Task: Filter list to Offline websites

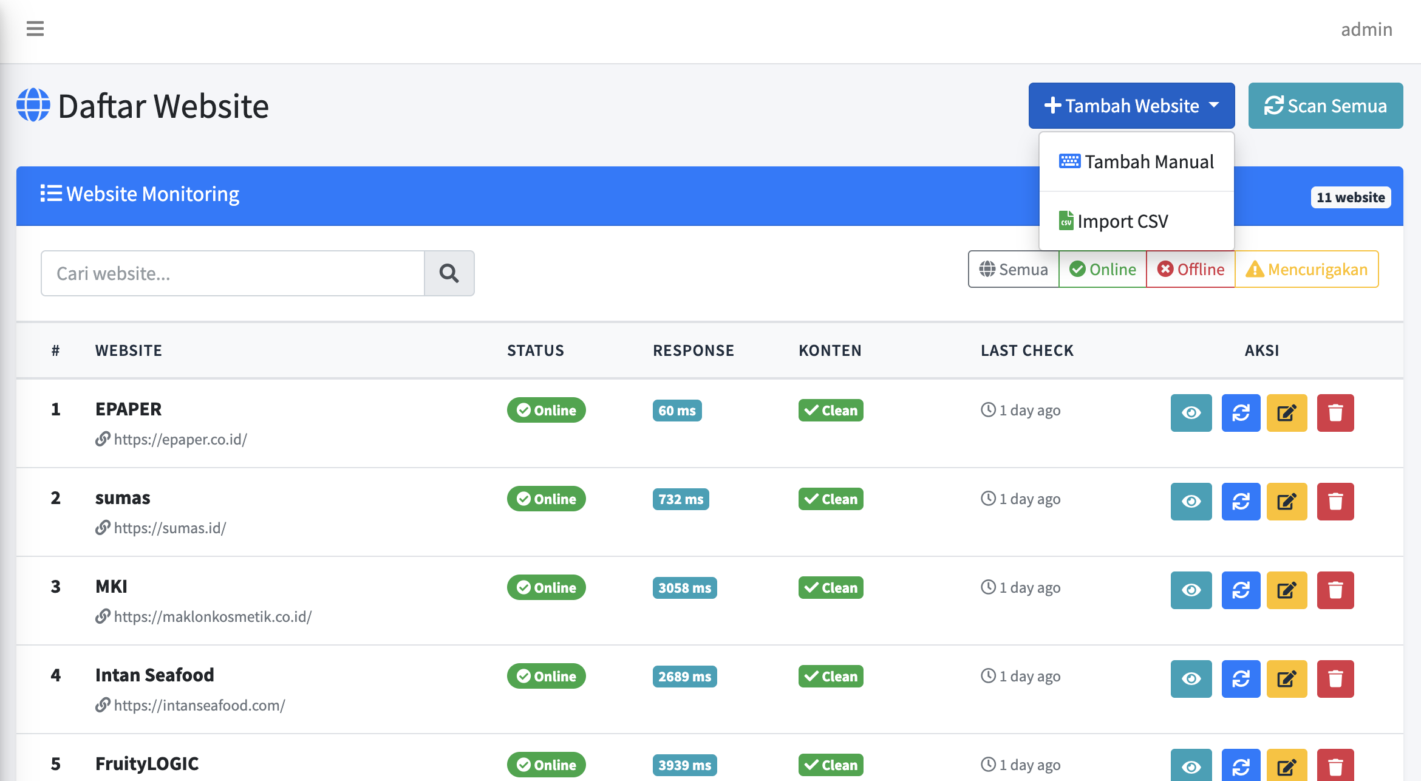Action: [1190, 269]
